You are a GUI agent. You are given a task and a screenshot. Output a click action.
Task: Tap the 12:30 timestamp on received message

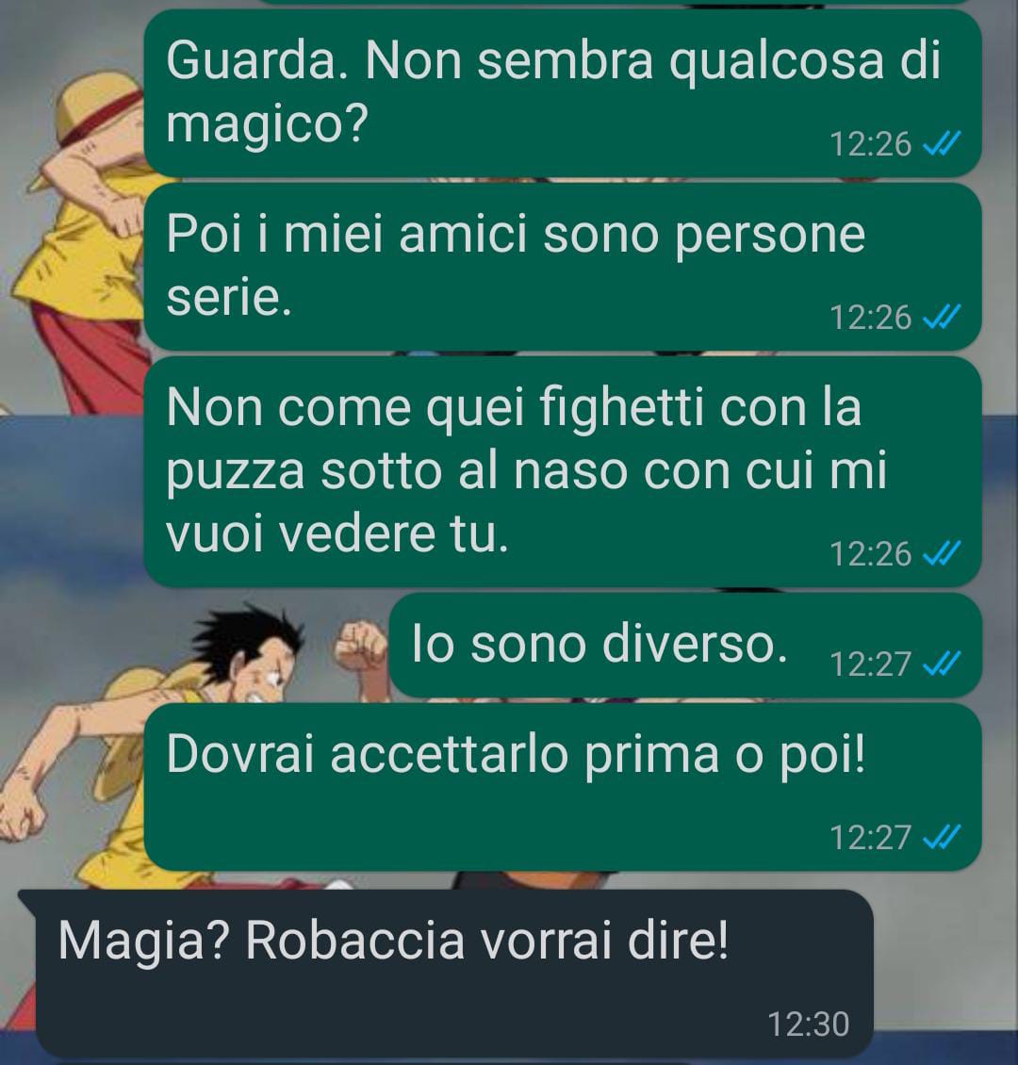808,1024
